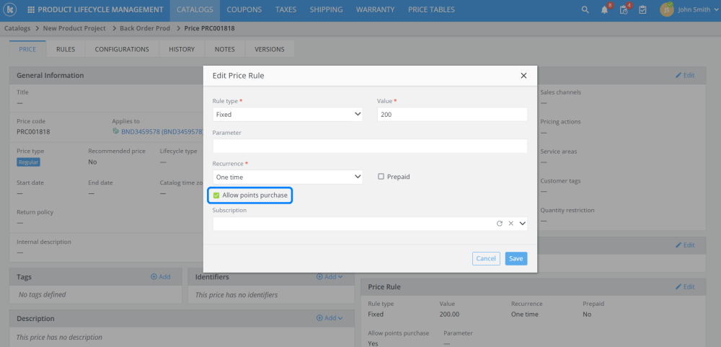Expand the Recurrence dropdown
721x347 pixels.
287,176
